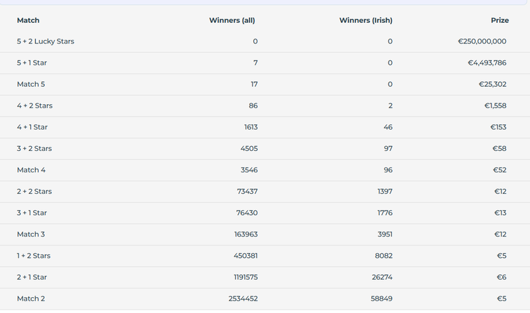The image size is (530, 313).
Task: Click the Winners (Irish) column header
Action: (x=366, y=20)
